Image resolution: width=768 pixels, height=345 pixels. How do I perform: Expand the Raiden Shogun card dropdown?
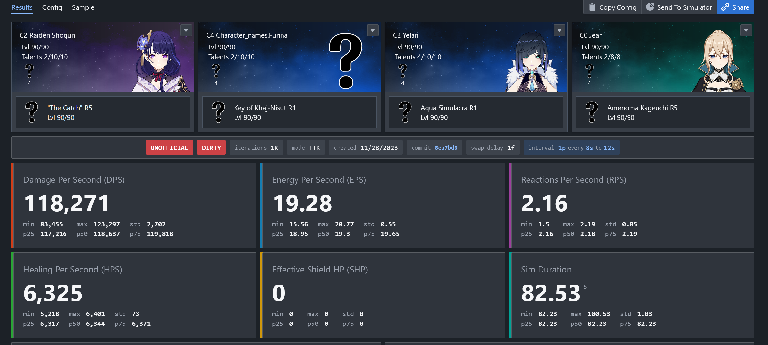coord(186,31)
